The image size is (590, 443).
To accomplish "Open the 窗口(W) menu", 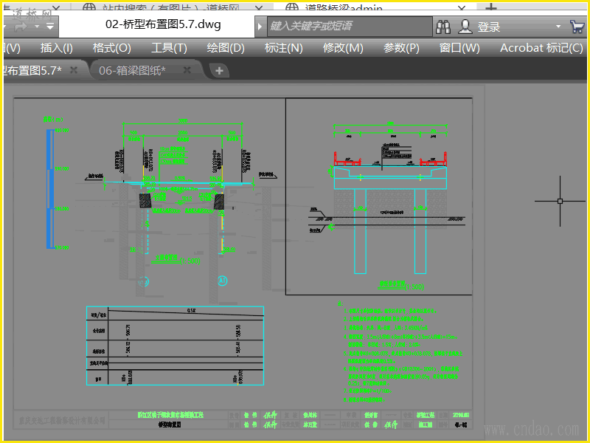I will coord(459,48).
